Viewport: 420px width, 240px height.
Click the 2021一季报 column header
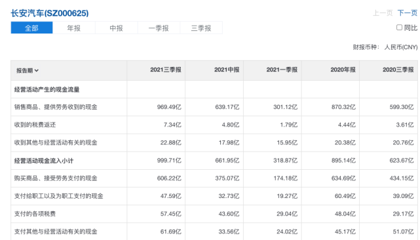tap(282, 70)
